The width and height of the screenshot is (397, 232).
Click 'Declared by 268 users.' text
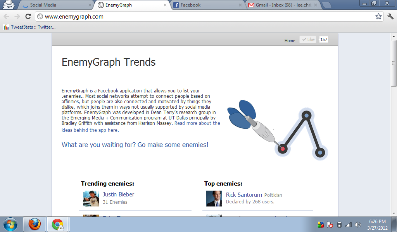click(250, 202)
